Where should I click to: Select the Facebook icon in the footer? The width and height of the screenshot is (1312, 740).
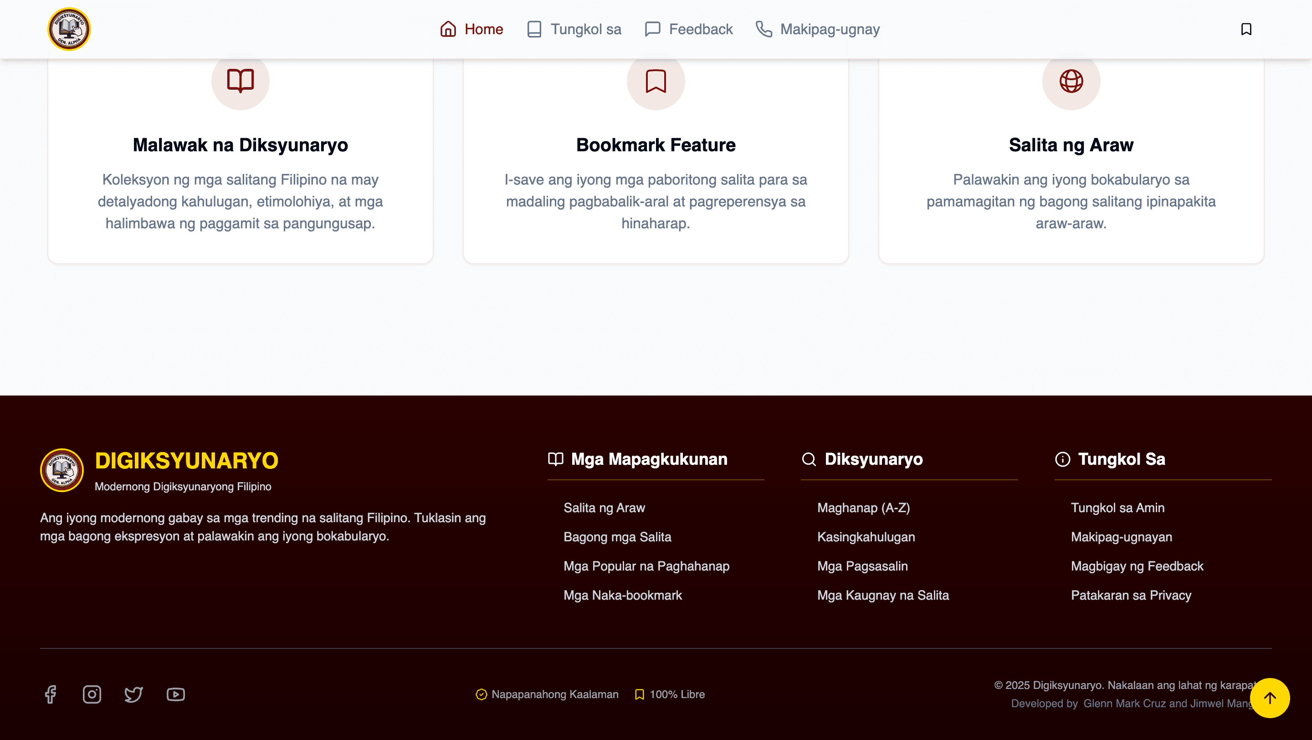tap(51, 694)
